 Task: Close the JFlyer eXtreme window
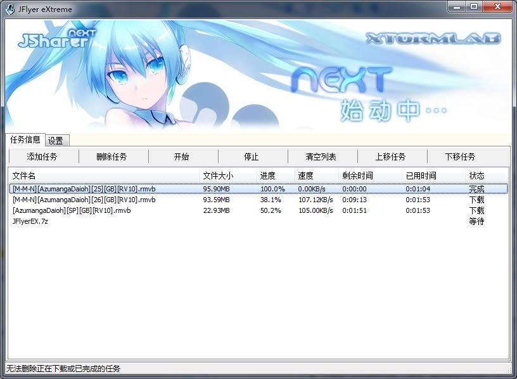tap(497, 6)
